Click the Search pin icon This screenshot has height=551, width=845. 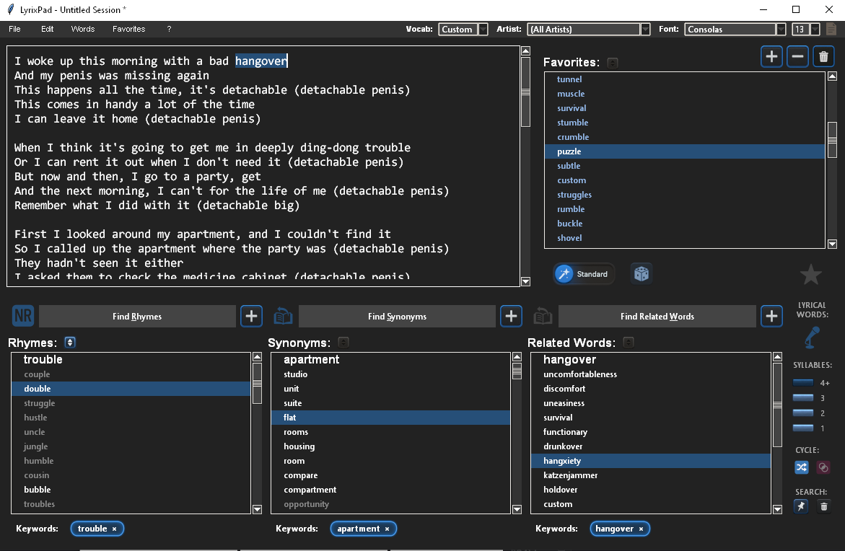(x=802, y=506)
